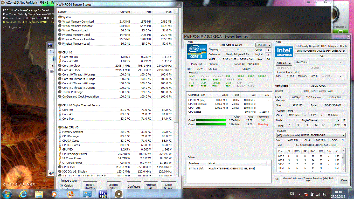Click the System group chip icon
The image size is (354, 199).
tap(60, 17)
